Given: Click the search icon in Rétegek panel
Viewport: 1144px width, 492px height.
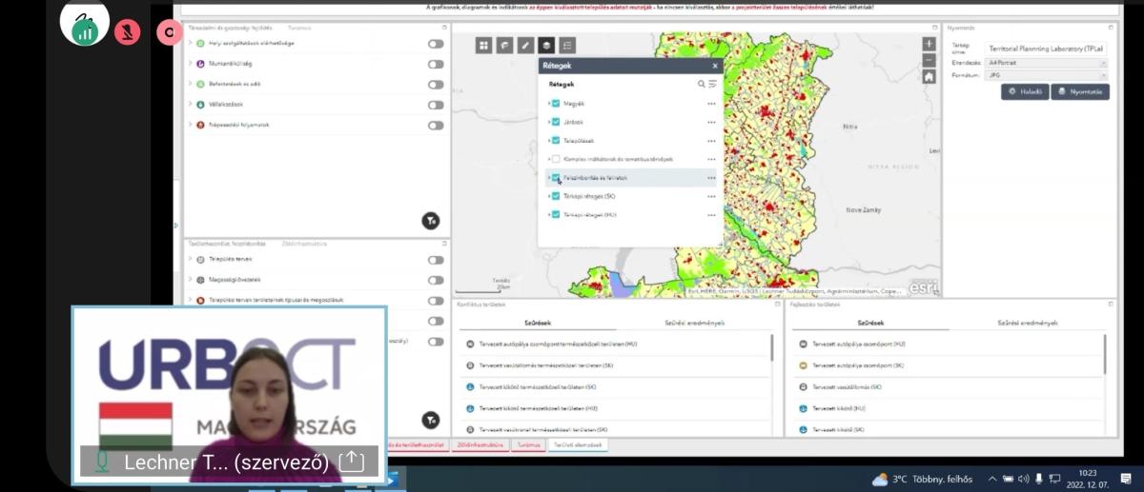Looking at the screenshot, I should (702, 84).
